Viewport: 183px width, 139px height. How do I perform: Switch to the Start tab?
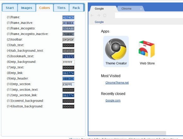pyautogui.click(x=10, y=8)
